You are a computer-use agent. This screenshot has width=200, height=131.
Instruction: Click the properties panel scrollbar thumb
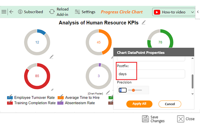click(193, 81)
